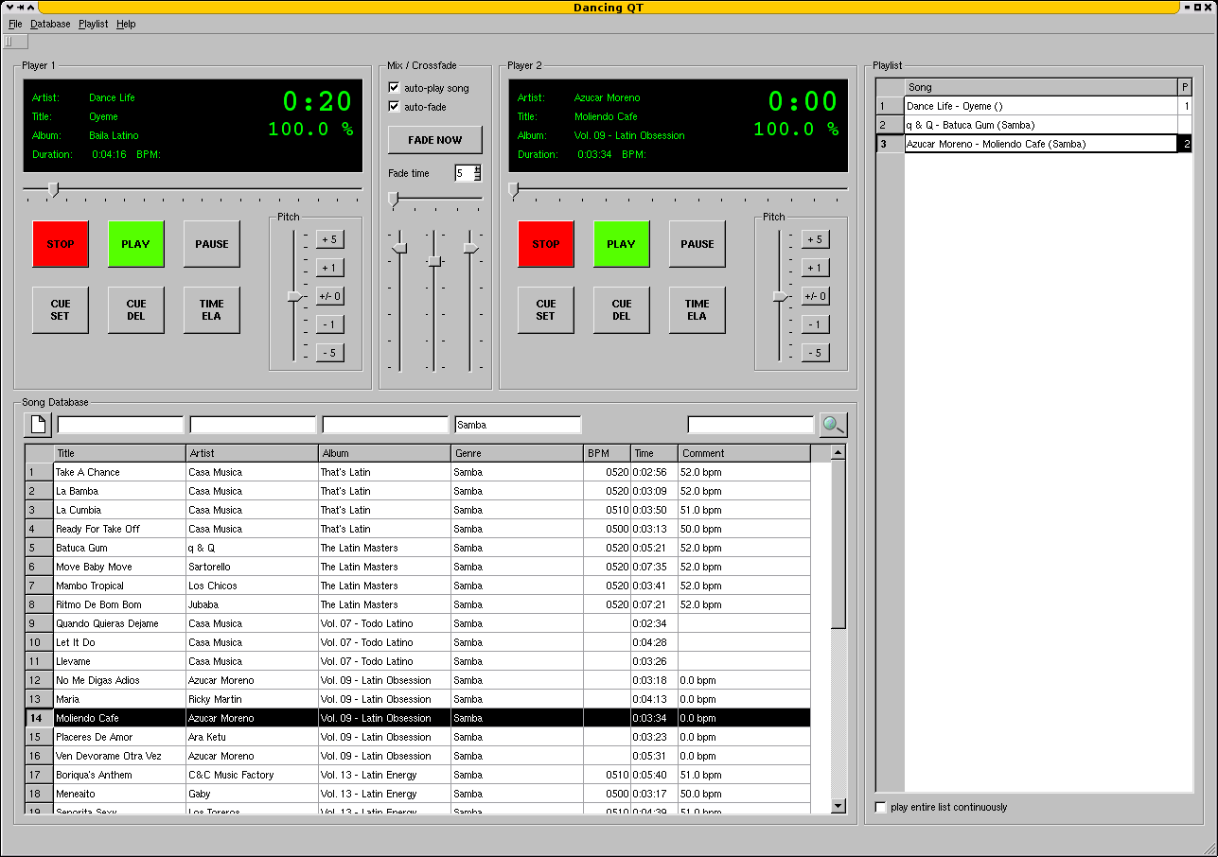1218x857 pixels.
Task: Open the Database menu
Action: (x=50, y=24)
